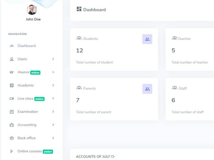The height and width of the screenshot is (160, 214).
Task: Click the addon badge next to Online courses
Action: pyautogui.click(x=48, y=152)
